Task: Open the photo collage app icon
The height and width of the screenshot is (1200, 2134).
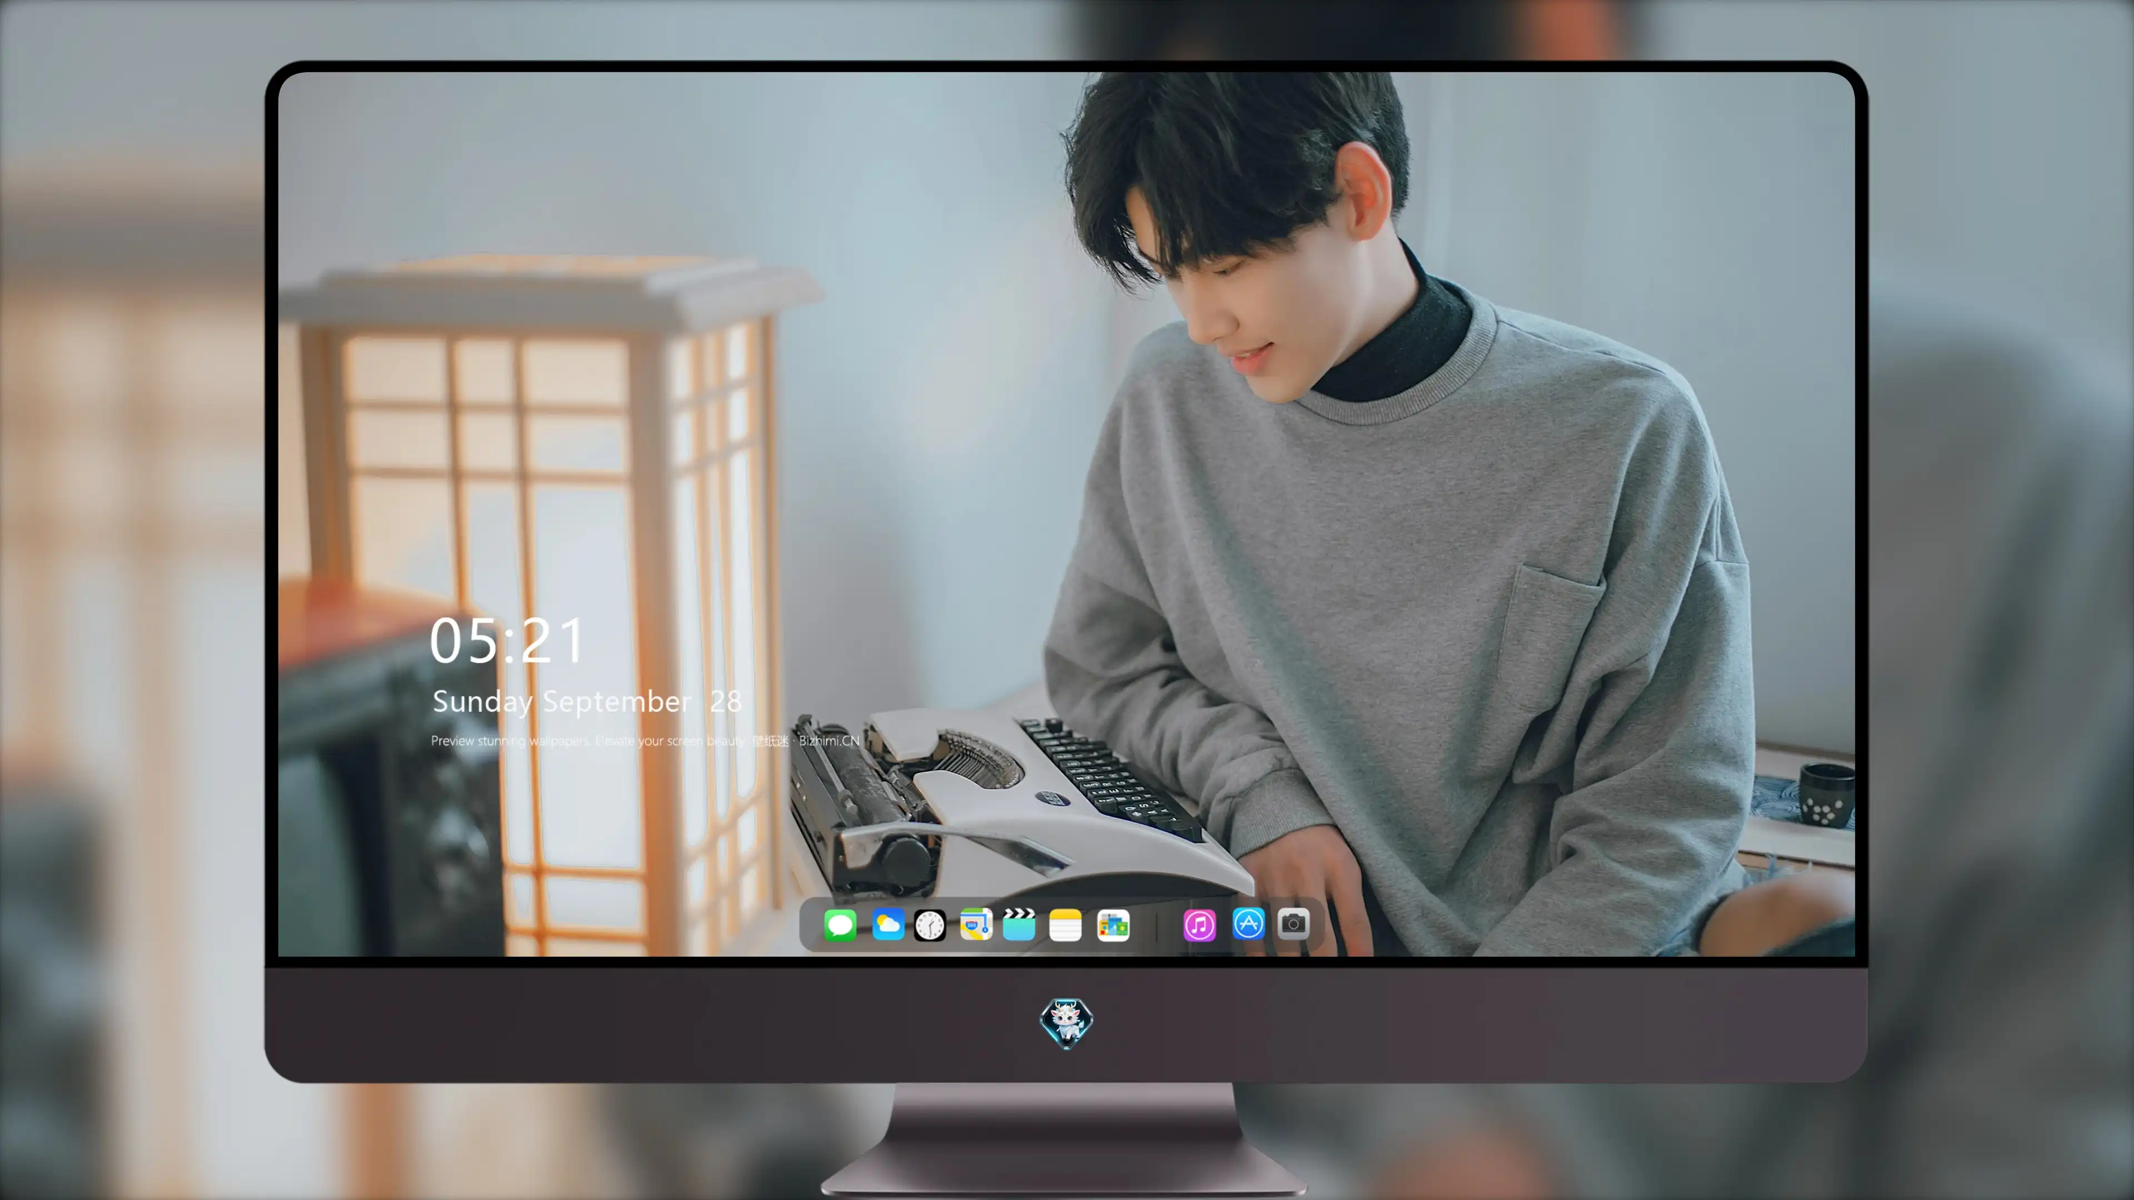Action: click(x=1113, y=925)
